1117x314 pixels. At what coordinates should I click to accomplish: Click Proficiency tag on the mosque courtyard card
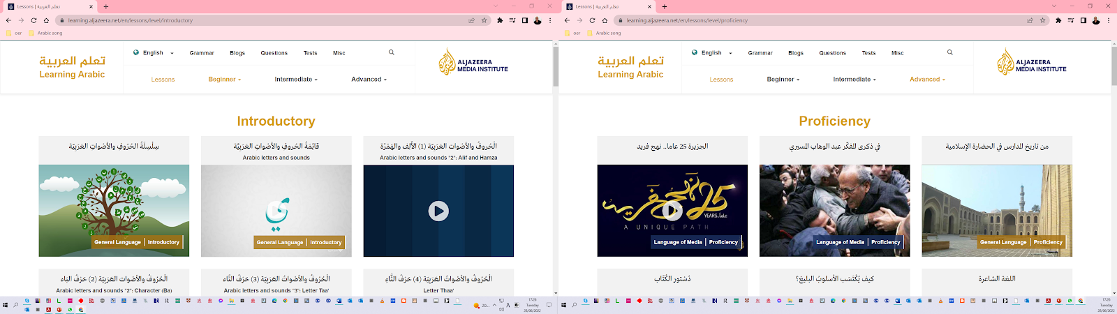1048,242
